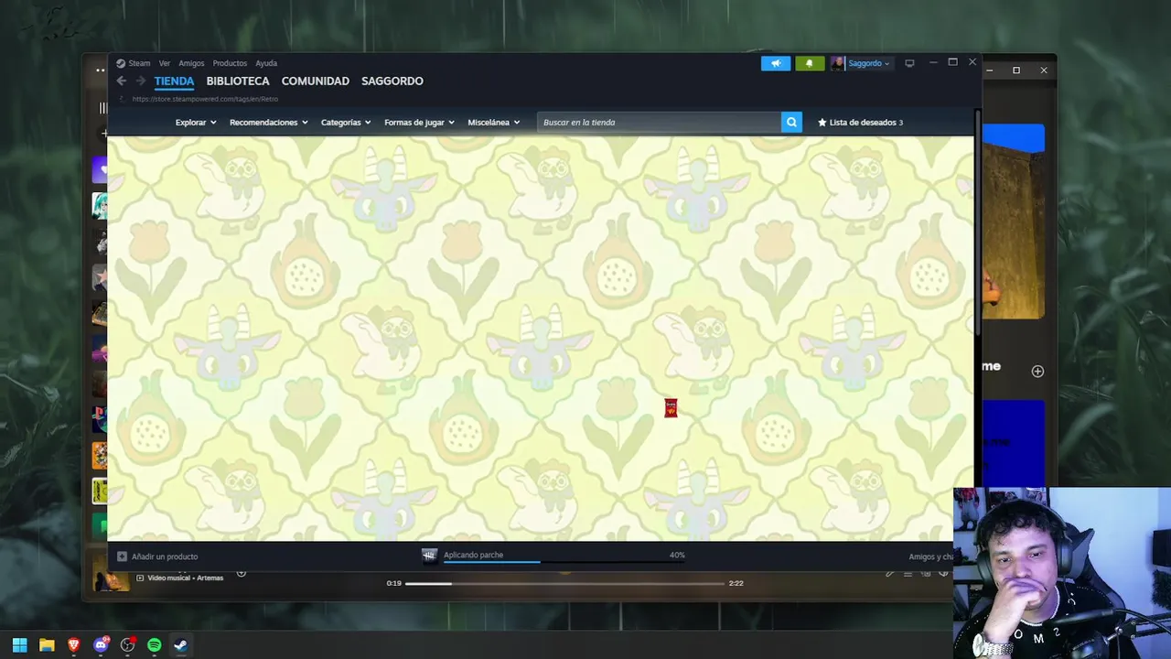The width and height of the screenshot is (1171, 659).
Task: Open Lista de deseados
Action: click(x=860, y=123)
